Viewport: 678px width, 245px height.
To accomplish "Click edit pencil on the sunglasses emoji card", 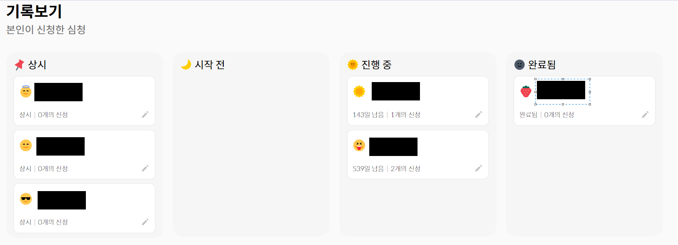I will [x=145, y=222].
